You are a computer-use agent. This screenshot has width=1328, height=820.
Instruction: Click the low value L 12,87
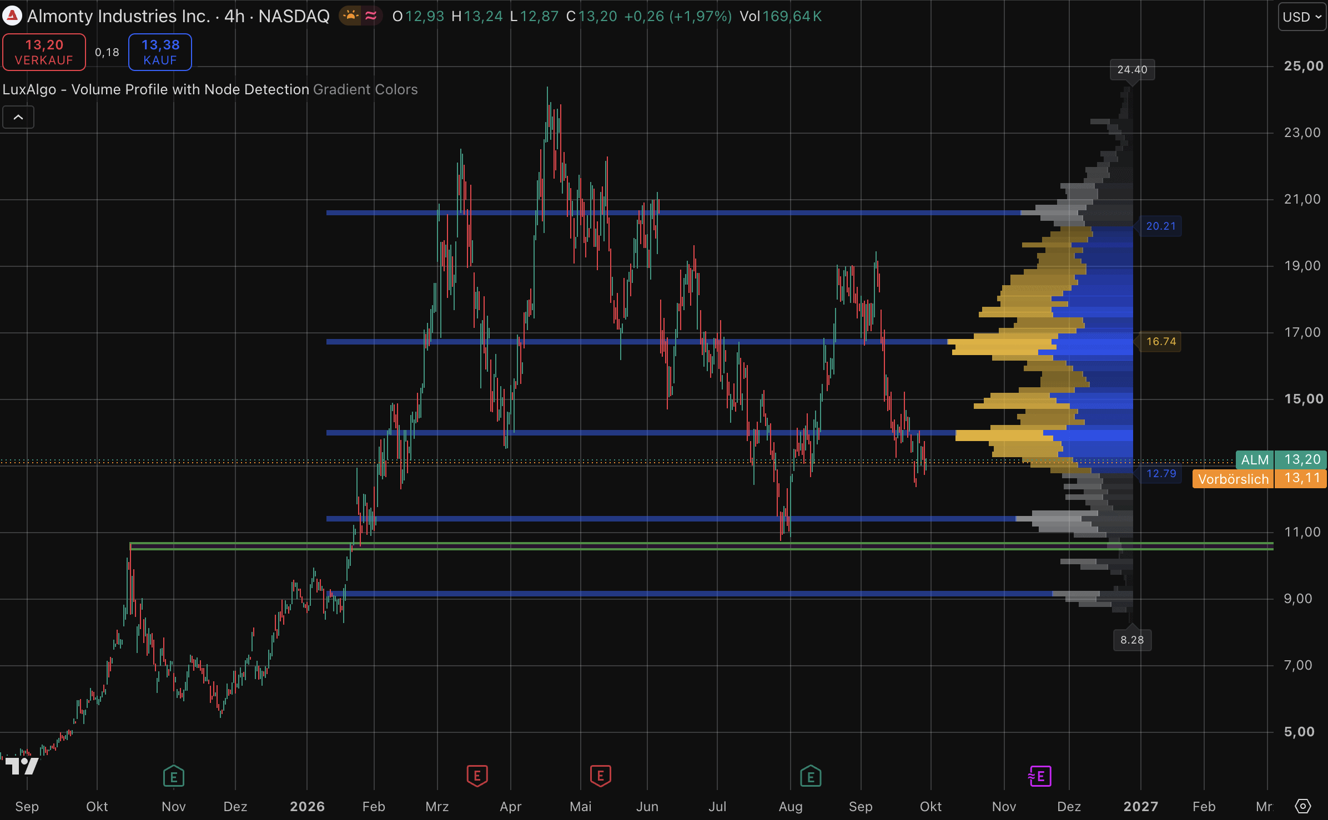tap(534, 16)
